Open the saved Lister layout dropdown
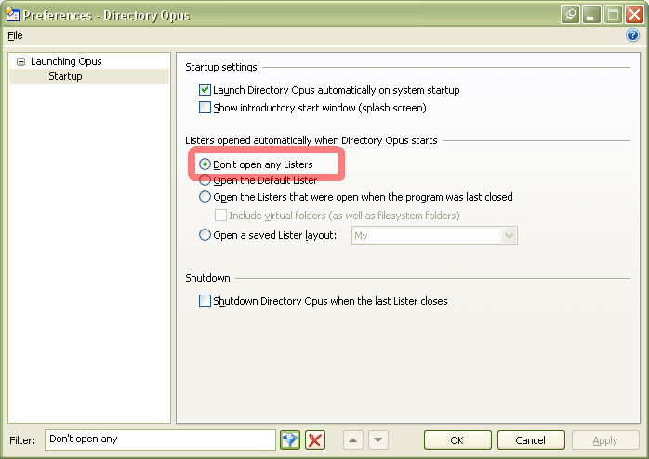The height and width of the screenshot is (459, 649). 509,236
